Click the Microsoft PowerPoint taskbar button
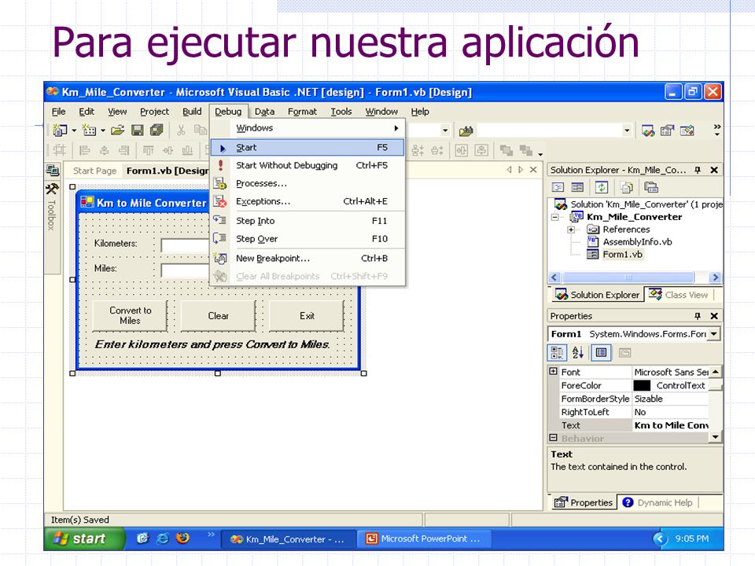Screen dimensions: 755x566 pyautogui.click(x=424, y=538)
